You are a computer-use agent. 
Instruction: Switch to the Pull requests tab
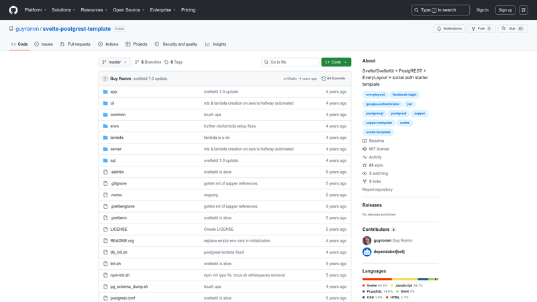click(75, 44)
